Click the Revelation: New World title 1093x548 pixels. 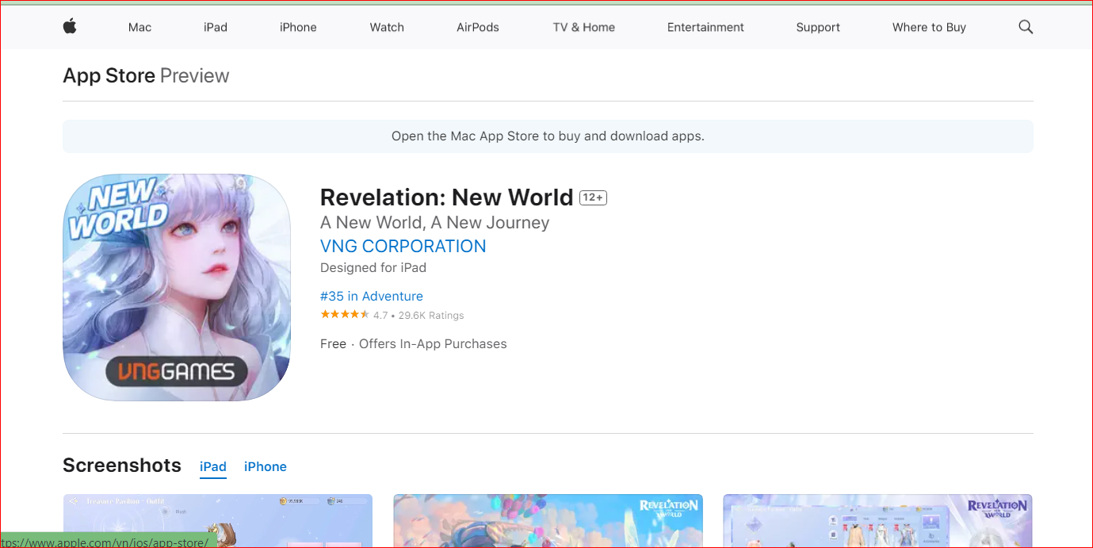click(x=446, y=197)
